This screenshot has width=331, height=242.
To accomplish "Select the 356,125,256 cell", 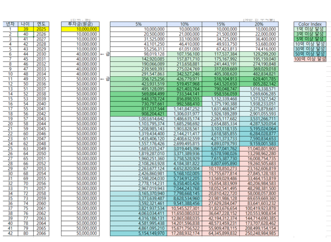I will click(138, 79).
